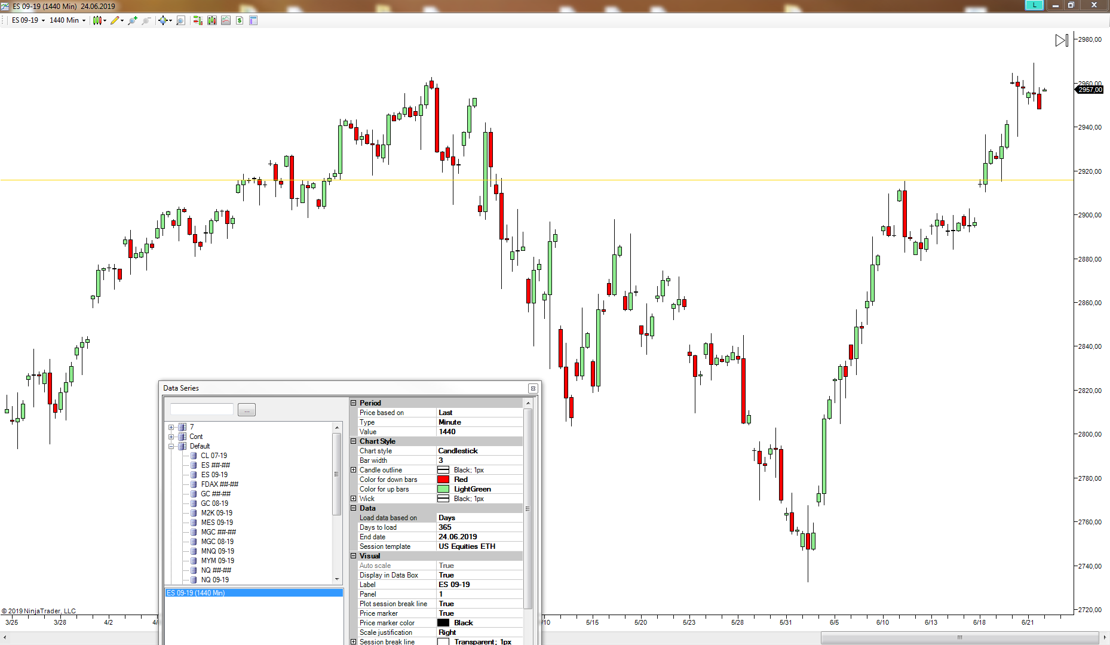1110x645 pixels.
Task: Click the US Equities ETH session template value
Action: [x=480, y=546]
